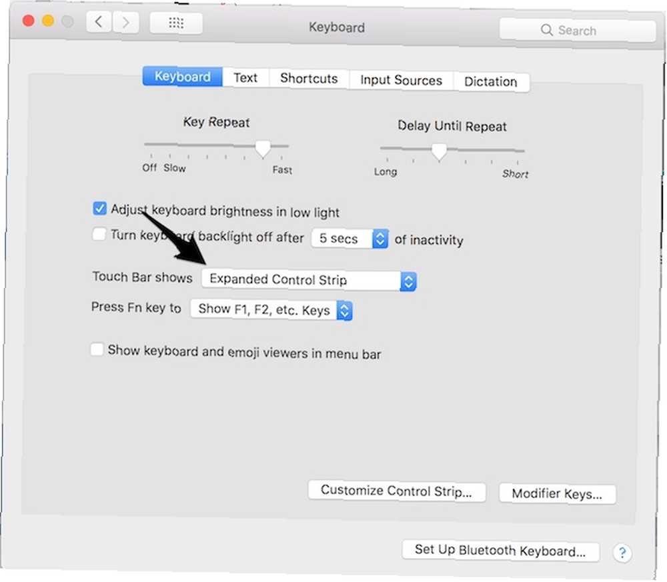
Task: Click the Off label under Key Repeat
Action: [x=149, y=167]
